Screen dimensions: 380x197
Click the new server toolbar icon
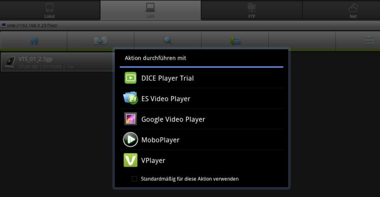tap(101, 40)
